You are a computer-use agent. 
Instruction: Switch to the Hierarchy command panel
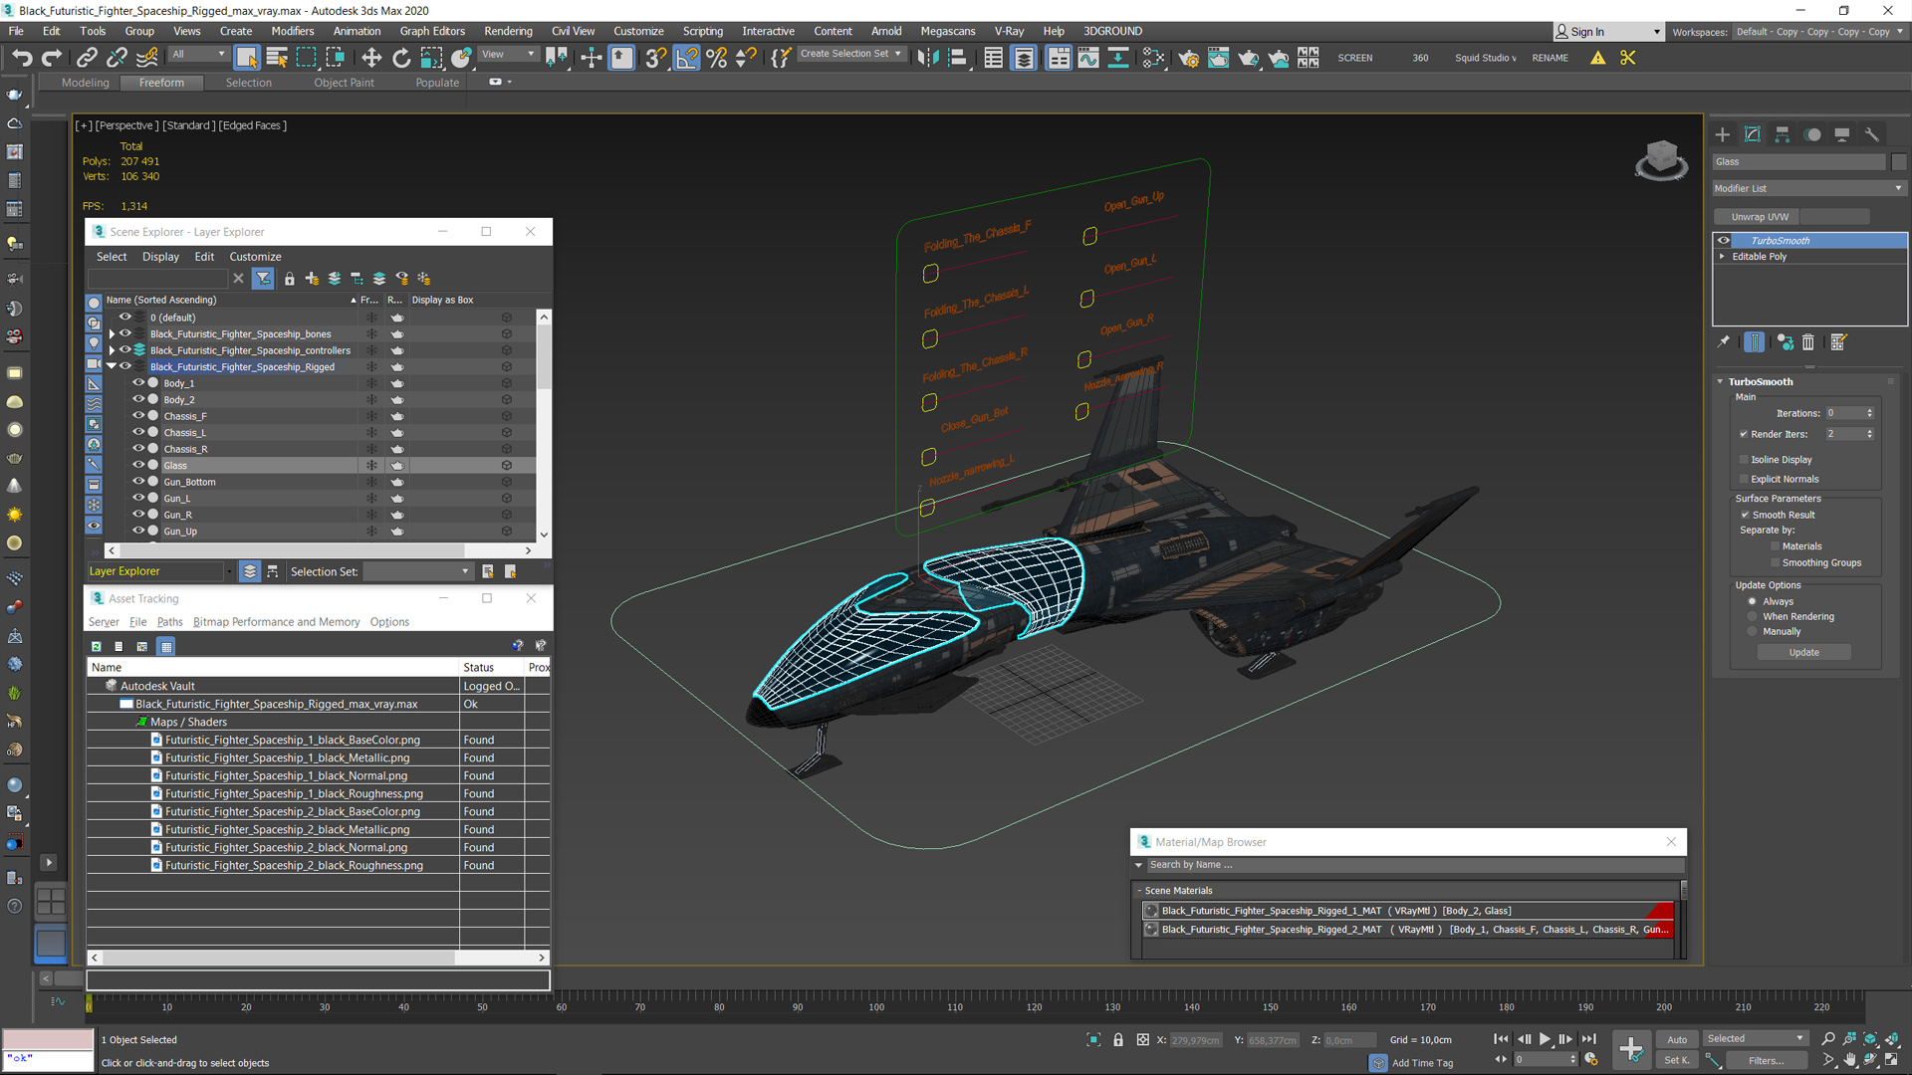(1783, 134)
